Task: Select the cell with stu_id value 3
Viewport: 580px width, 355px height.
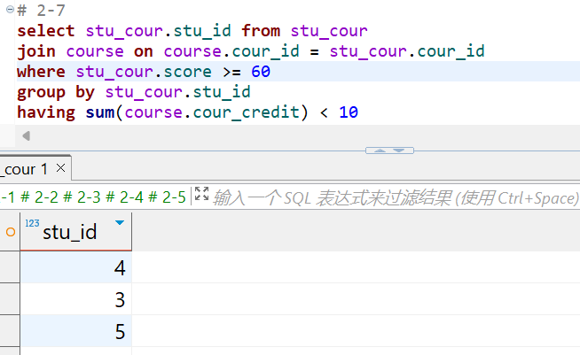Action: [x=75, y=299]
